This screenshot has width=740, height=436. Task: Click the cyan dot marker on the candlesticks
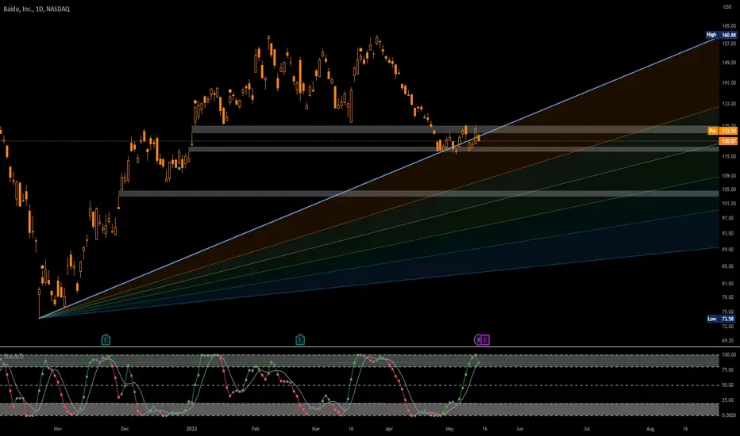[x=179, y=168]
